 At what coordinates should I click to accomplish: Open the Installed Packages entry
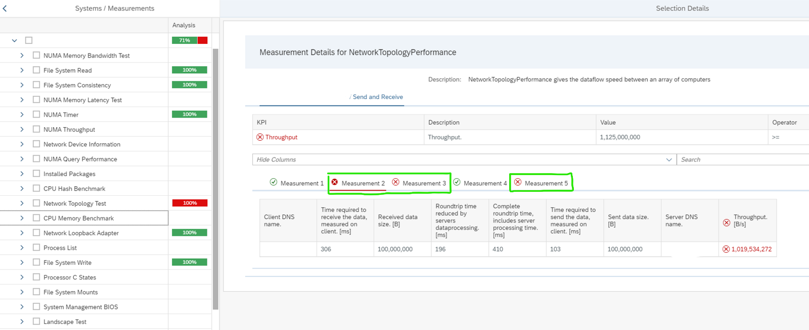[69, 174]
